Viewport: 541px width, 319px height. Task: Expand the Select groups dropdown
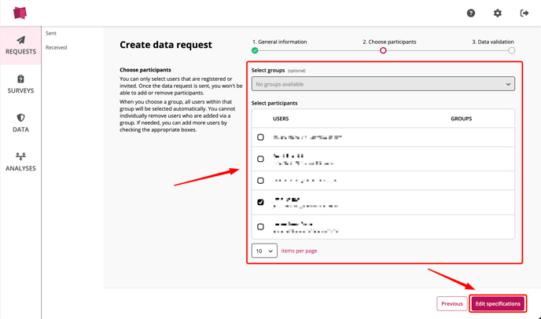point(383,84)
